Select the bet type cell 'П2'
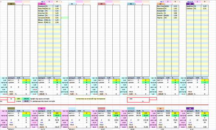The width and height of the screenshot is (216, 130). [168, 18]
